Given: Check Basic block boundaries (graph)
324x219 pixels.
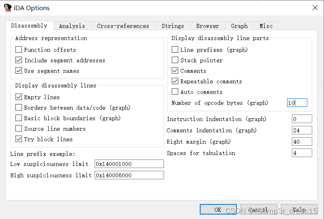Looking at the screenshot, I should tap(19, 118).
